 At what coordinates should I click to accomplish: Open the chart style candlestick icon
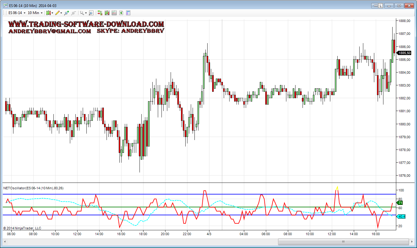pos(48,13)
